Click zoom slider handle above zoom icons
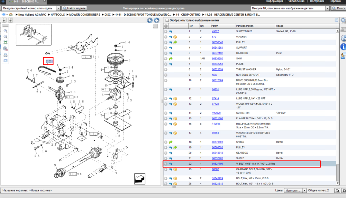The width and height of the screenshot is (346, 198). point(6,26)
